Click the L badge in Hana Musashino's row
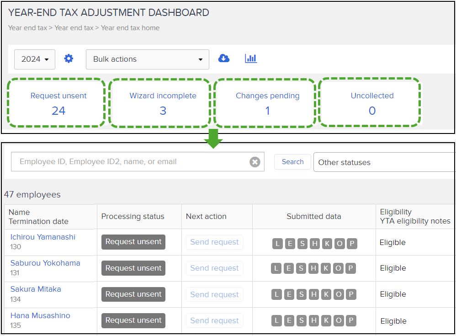This screenshot has height=336, width=456. coord(276,320)
